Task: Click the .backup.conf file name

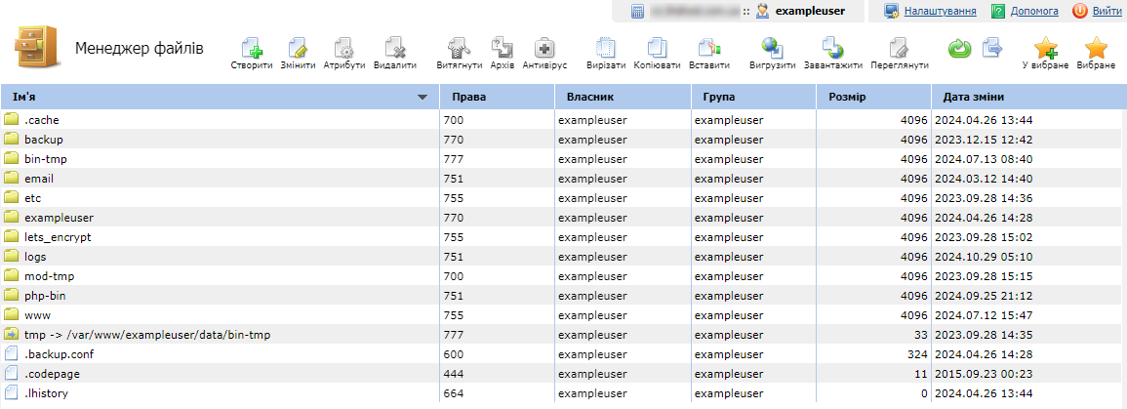Action: pyautogui.click(x=59, y=353)
